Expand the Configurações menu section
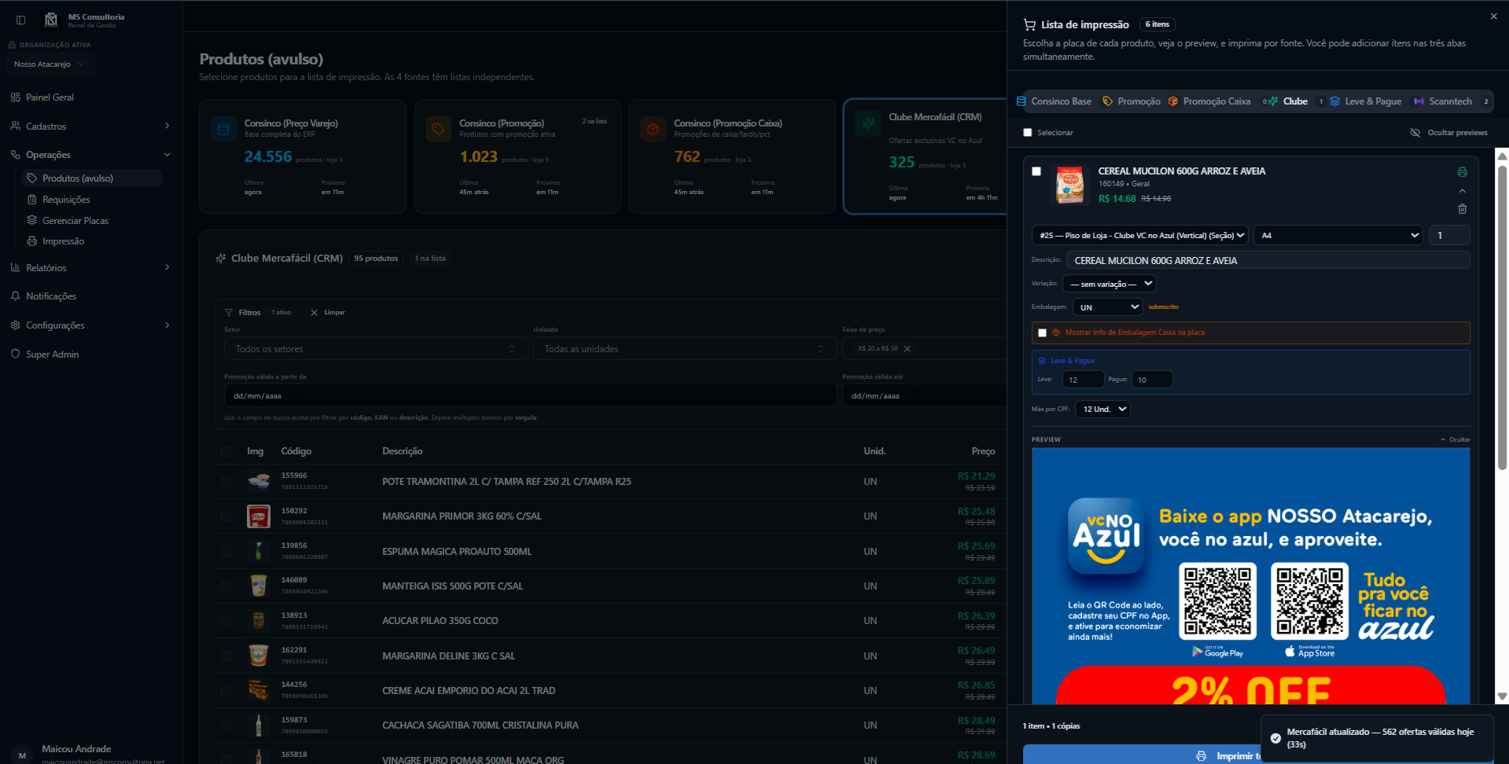This screenshot has height=764, width=1509. 90,325
